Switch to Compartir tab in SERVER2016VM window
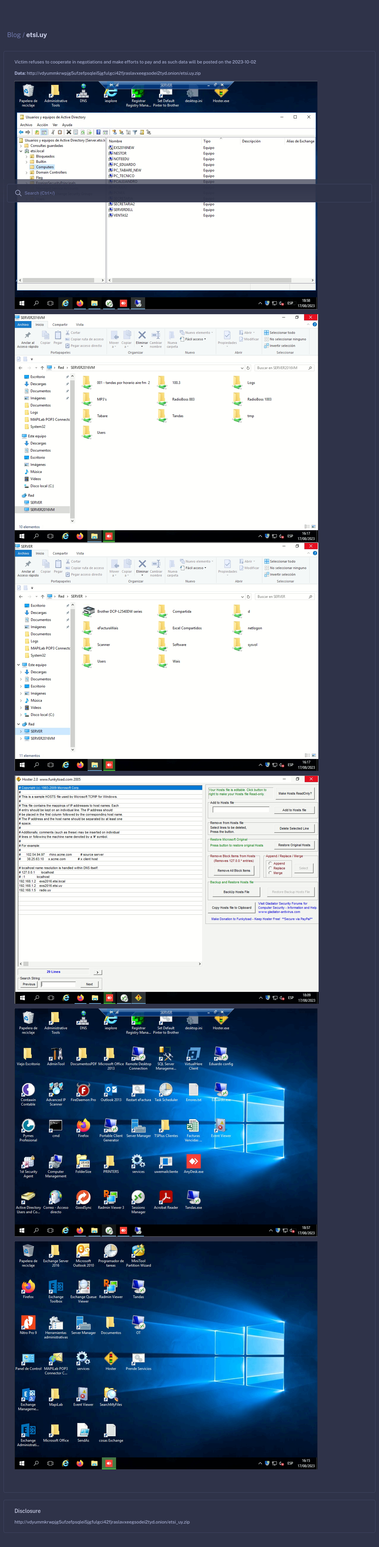Screen dimensions: 379x1547 (x=60, y=324)
